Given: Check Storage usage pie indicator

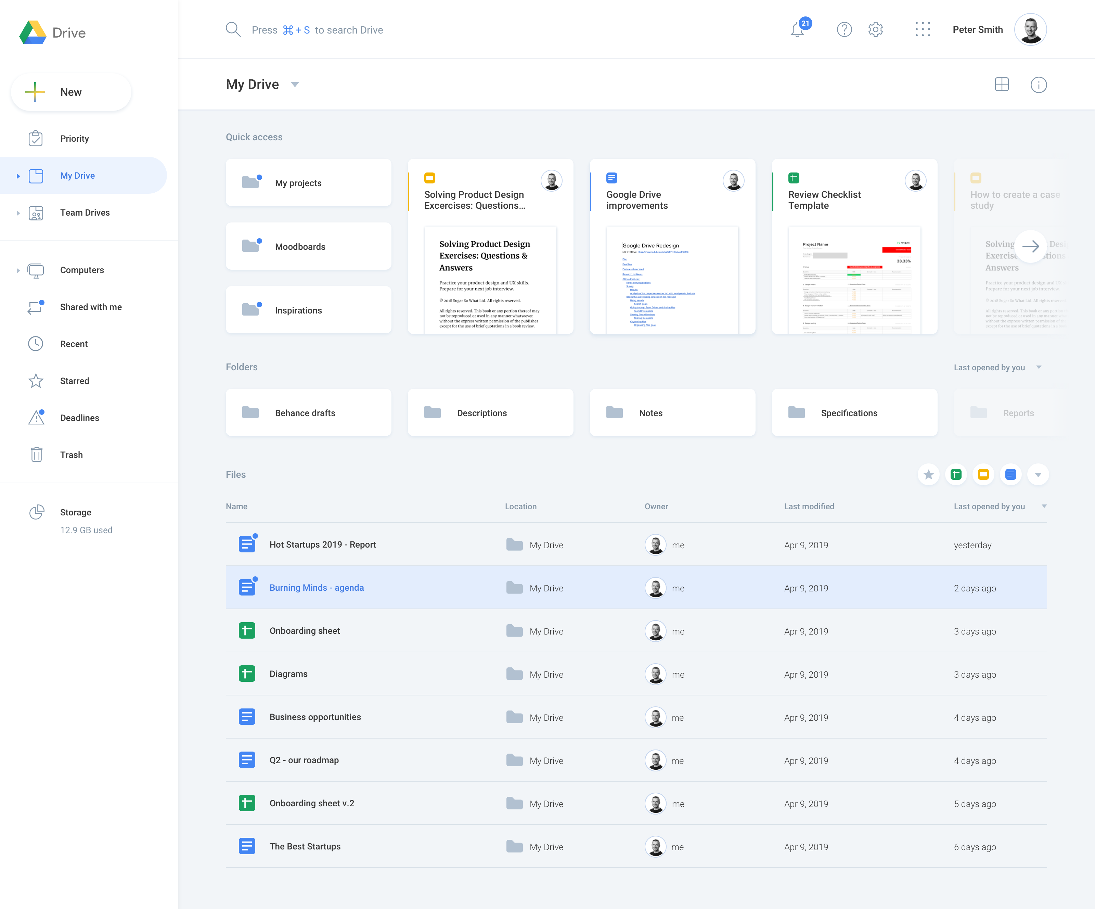Looking at the screenshot, I should click(36, 512).
